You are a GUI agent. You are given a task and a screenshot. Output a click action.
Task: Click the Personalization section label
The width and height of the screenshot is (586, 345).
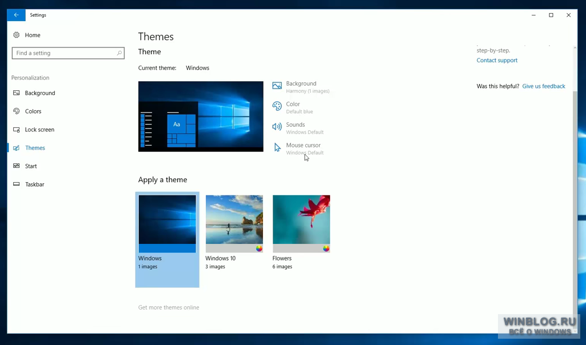pos(30,78)
